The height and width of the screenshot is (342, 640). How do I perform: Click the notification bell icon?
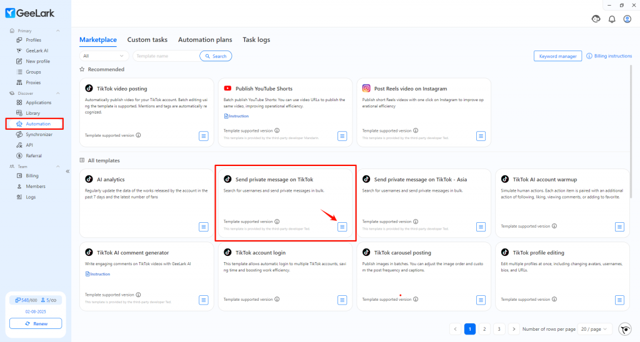612,19
